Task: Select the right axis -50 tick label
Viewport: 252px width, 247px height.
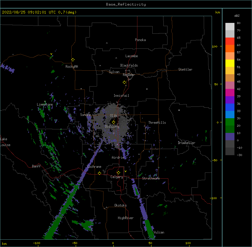Action: point(215,160)
